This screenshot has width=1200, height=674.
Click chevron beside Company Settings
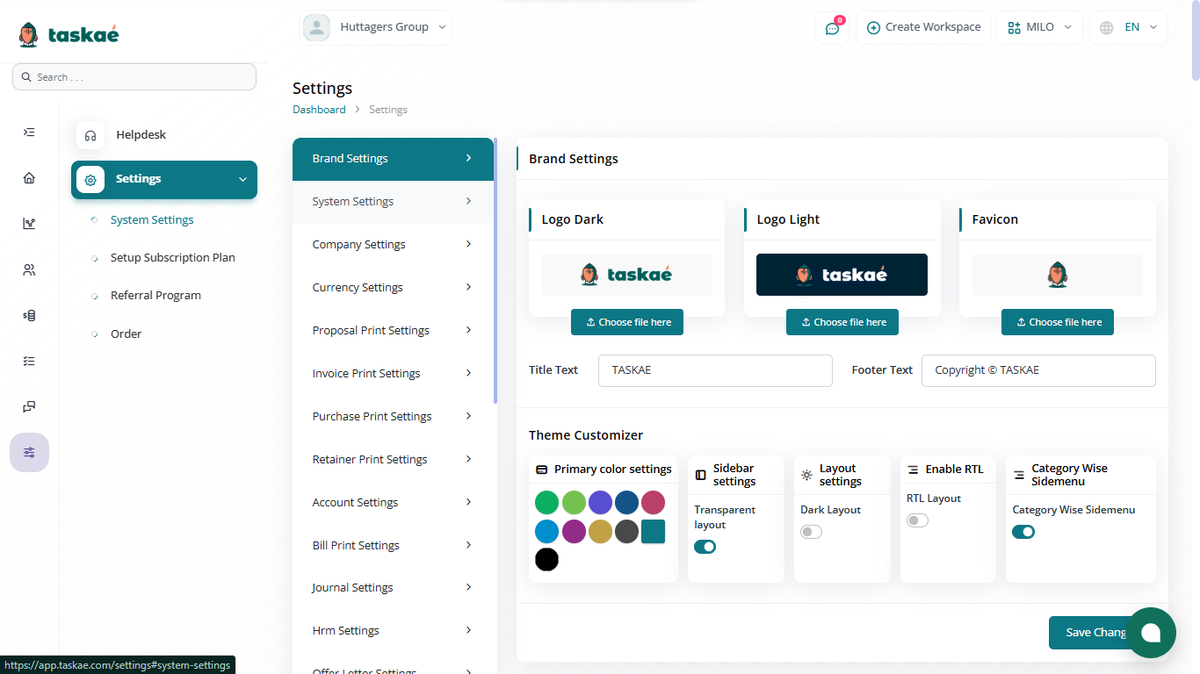[x=468, y=244]
